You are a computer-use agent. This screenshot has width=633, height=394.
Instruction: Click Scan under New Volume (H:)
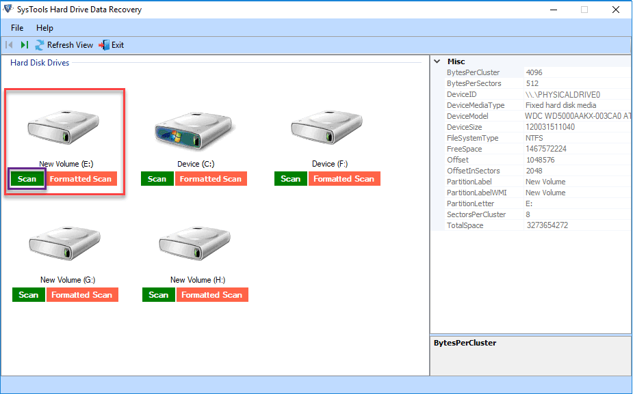(x=158, y=295)
